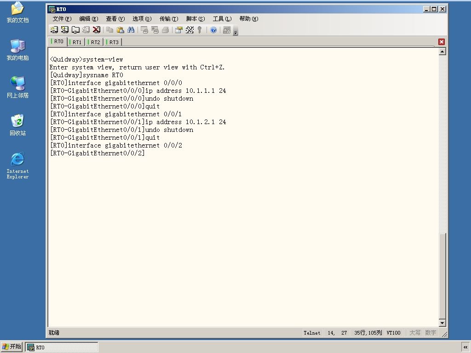Click the sysname RT0 command line

tap(86, 75)
